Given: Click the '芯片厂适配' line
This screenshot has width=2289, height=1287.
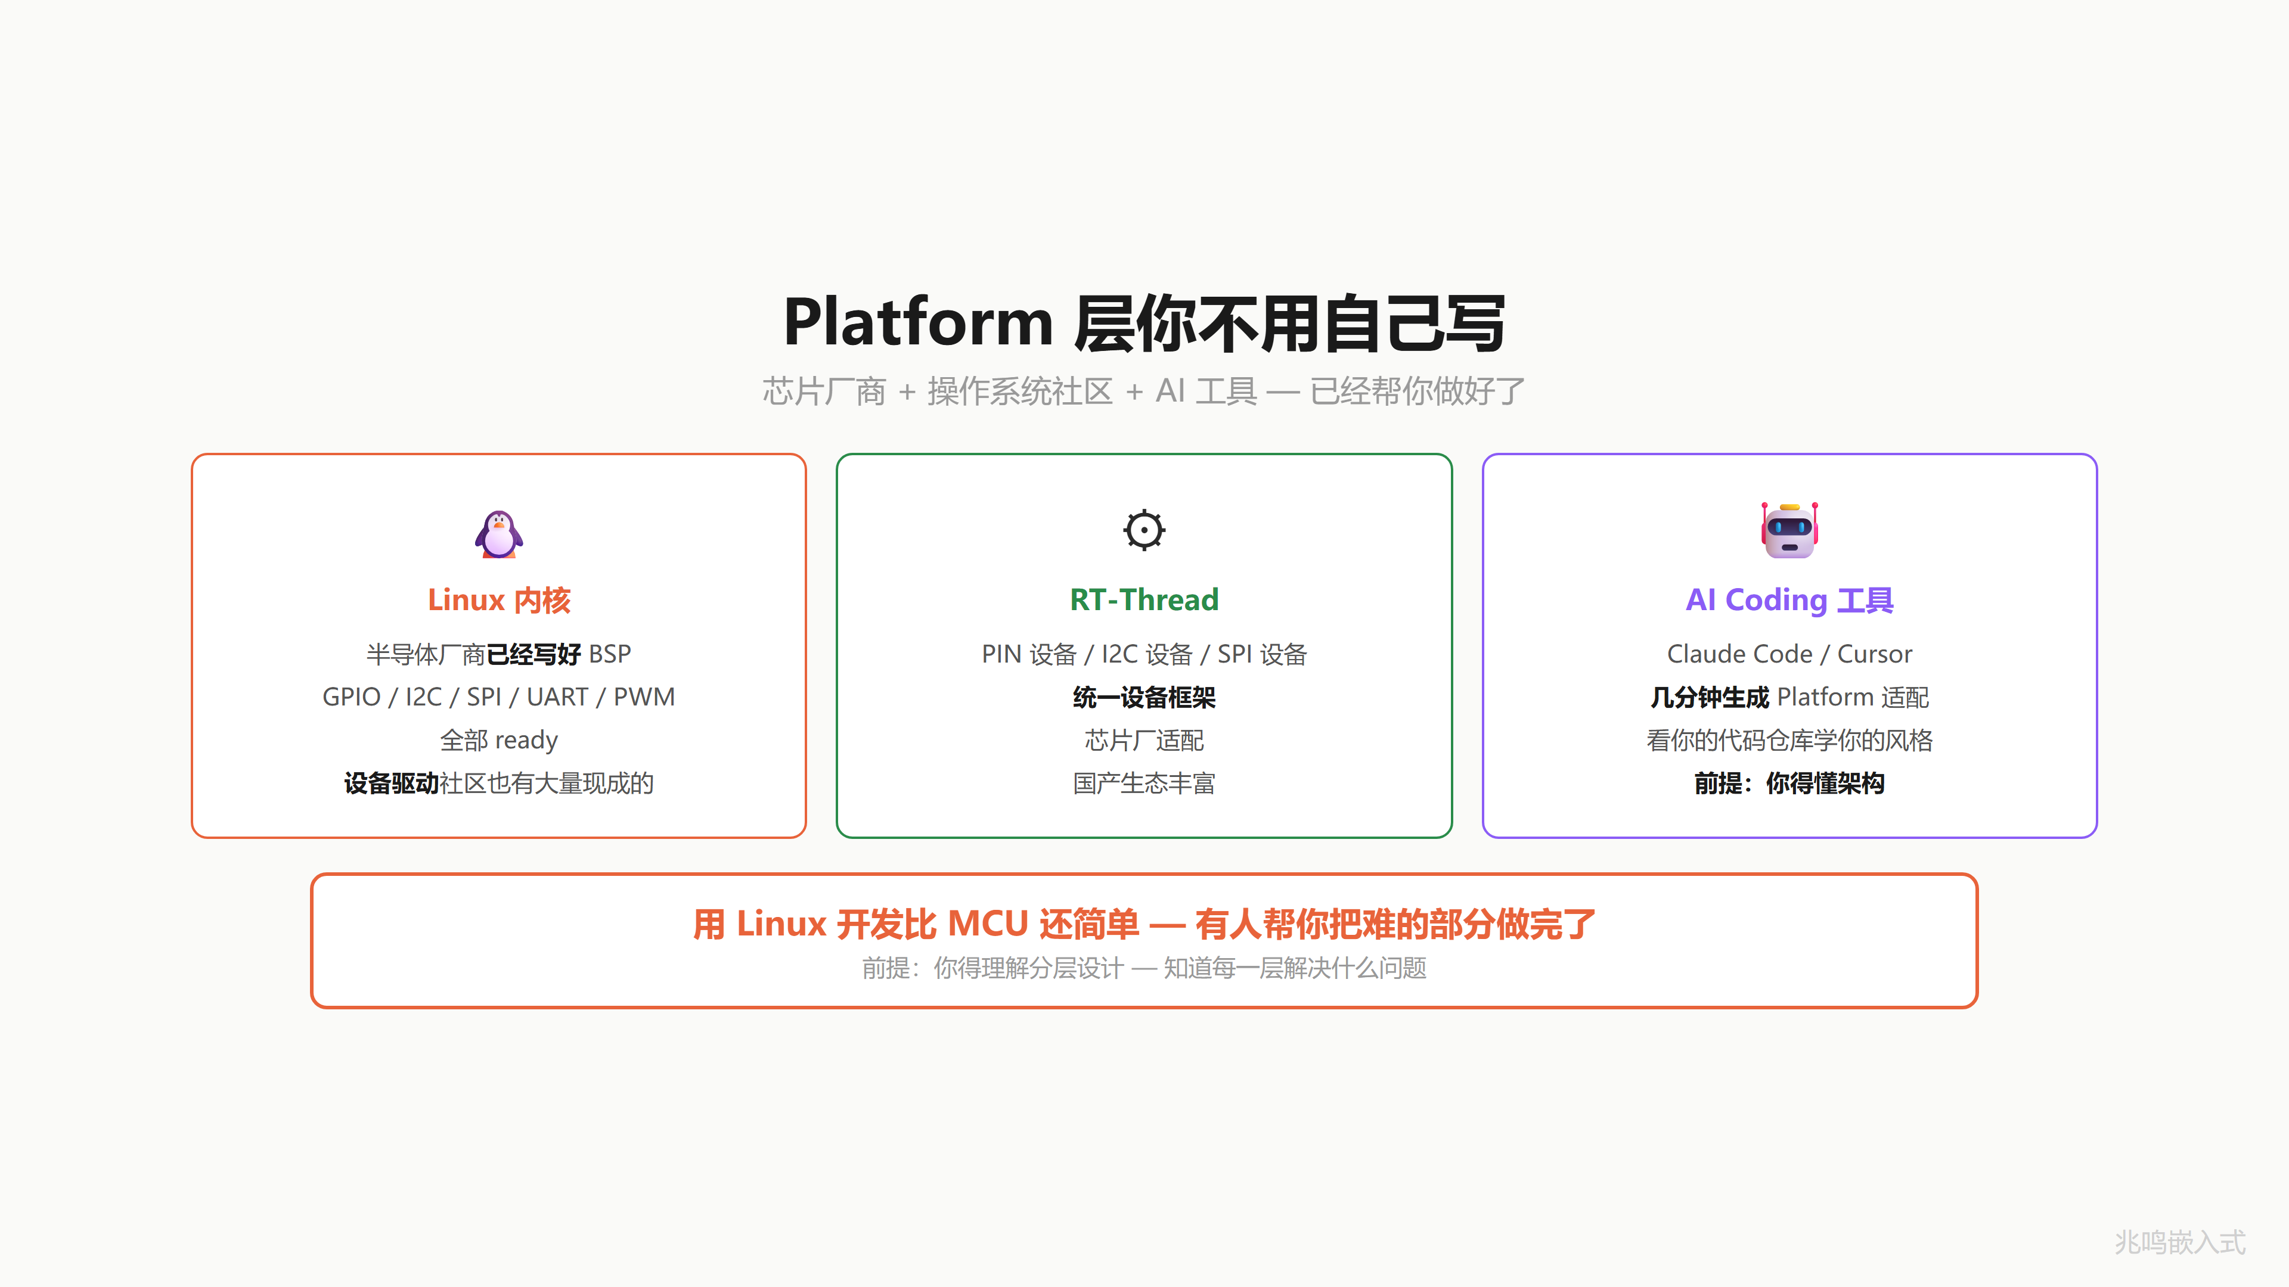Looking at the screenshot, I should point(1144,740).
